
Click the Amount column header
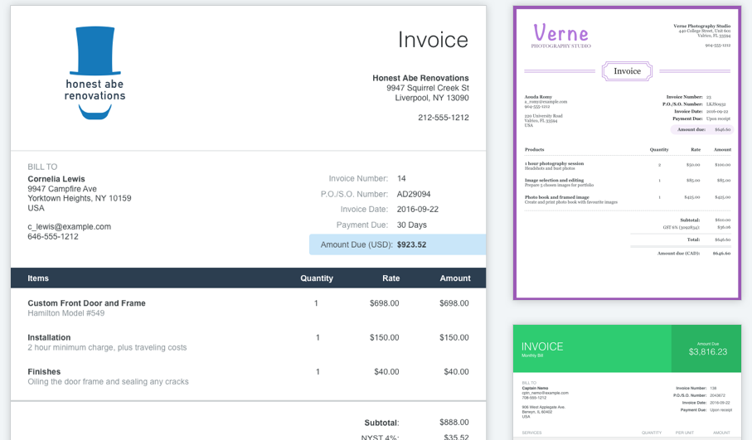[x=455, y=278]
